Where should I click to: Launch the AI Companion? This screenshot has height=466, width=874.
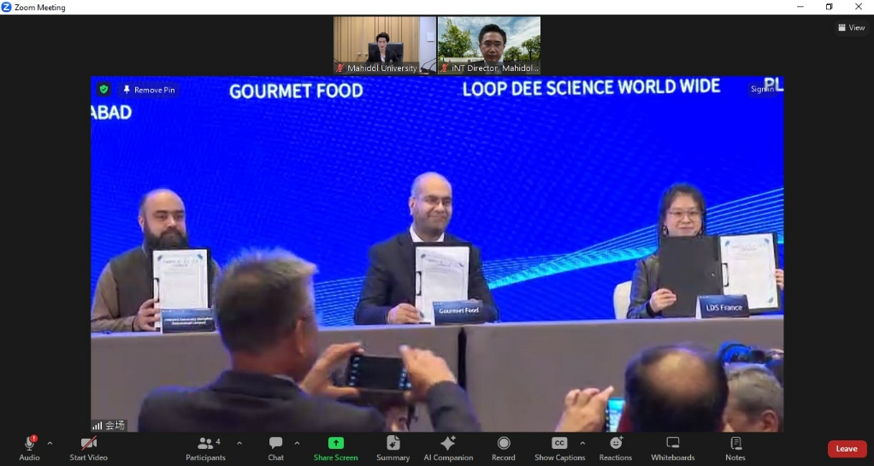pos(448,448)
